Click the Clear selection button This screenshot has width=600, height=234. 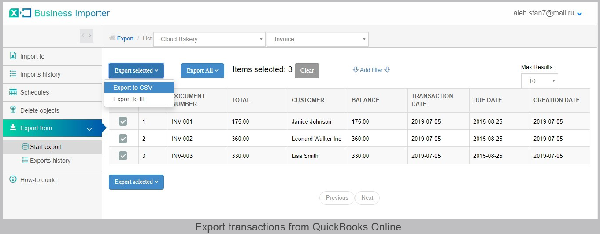tap(307, 70)
